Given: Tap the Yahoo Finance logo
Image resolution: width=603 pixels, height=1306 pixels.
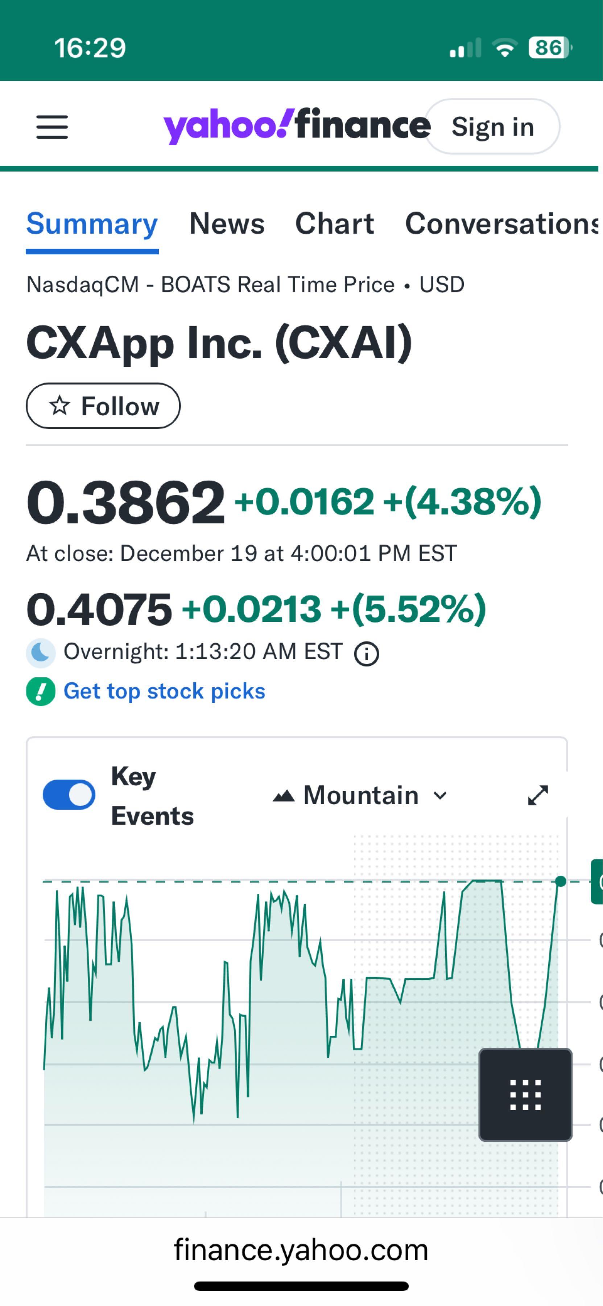Looking at the screenshot, I should click(x=296, y=126).
